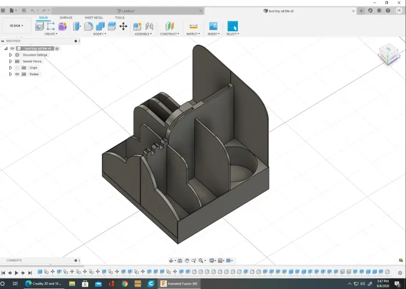Open the CONSTRUCT dropdown menu
This screenshot has width=406, height=289.
pyautogui.click(x=169, y=34)
